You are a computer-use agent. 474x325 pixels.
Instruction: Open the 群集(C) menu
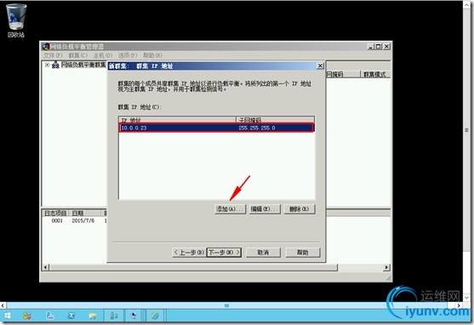click(77, 55)
